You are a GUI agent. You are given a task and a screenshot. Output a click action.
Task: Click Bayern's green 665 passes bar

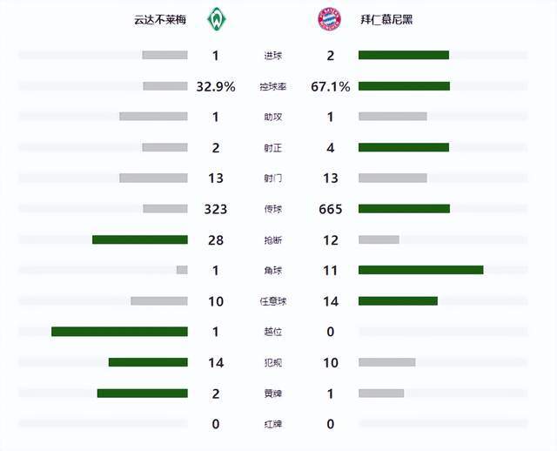point(404,209)
